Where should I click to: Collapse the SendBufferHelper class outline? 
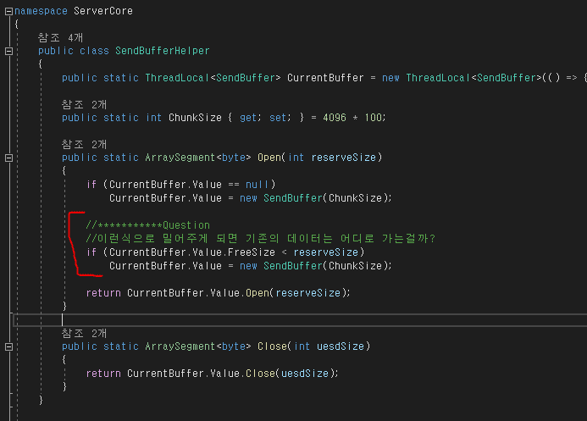click(9, 52)
